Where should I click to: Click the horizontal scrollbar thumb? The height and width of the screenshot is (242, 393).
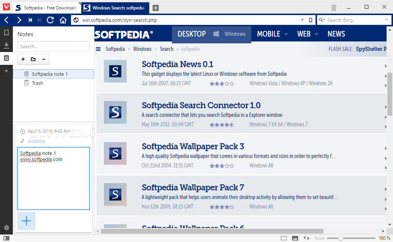pyautogui.click(x=212, y=231)
